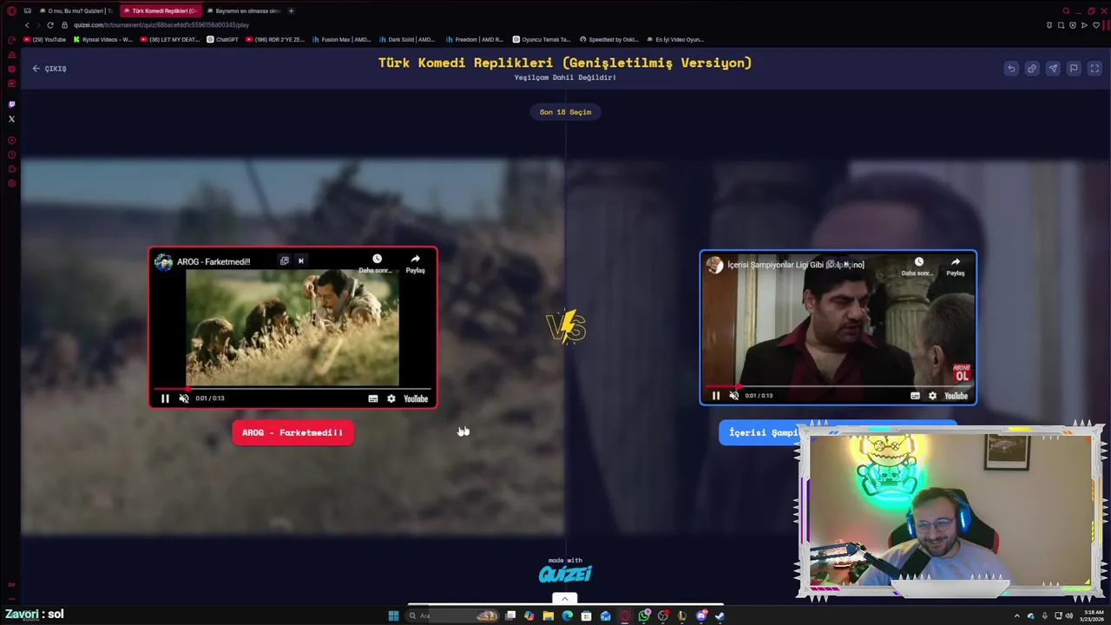
Task: Open a new browser tab
Action: (291, 10)
